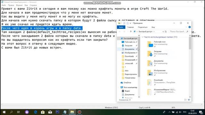
Task: Click the Explorer search field
Action: 179,32
